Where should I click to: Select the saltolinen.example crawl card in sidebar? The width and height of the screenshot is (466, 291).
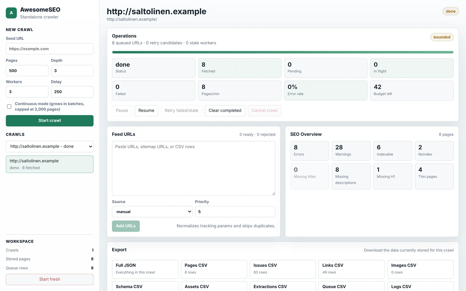[x=50, y=164]
